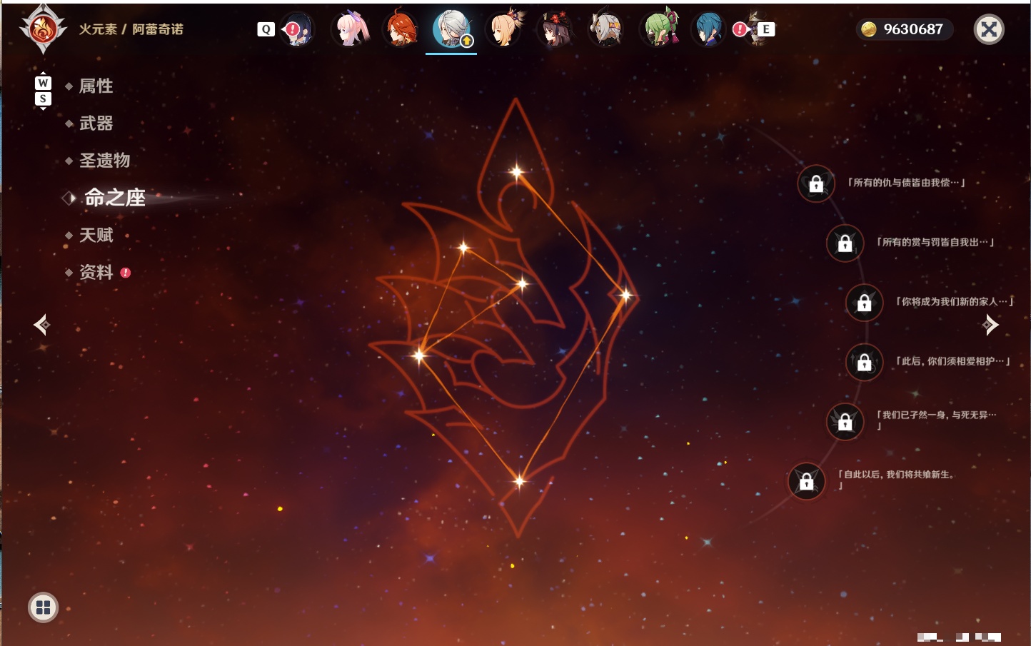Click the label 「所有的仇与债皆由我偿…」
The image size is (1031, 646).
click(906, 183)
